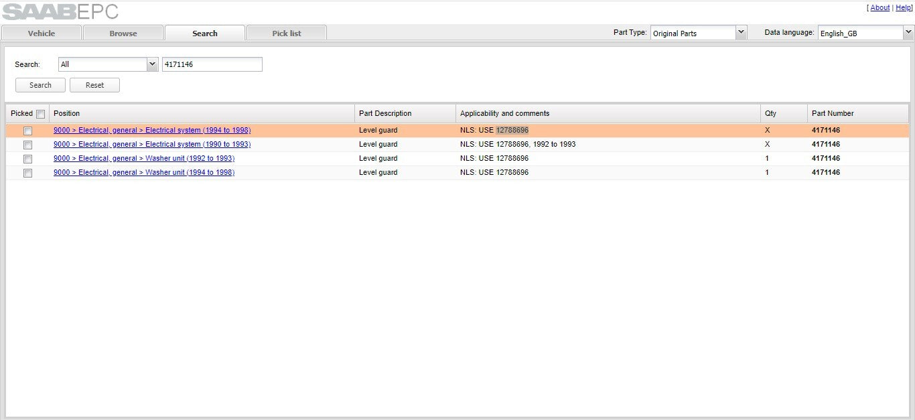Click the Part Number column header
The height and width of the screenshot is (420, 915).
point(858,113)
